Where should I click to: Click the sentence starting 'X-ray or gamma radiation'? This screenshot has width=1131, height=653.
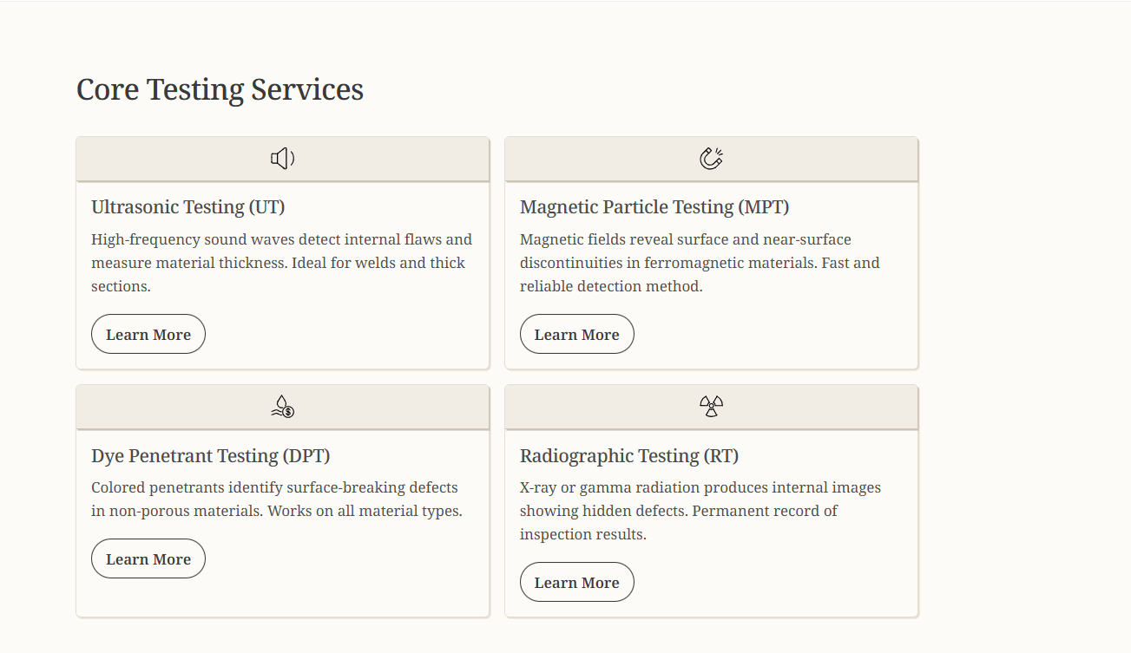click(x=700, y=488)
